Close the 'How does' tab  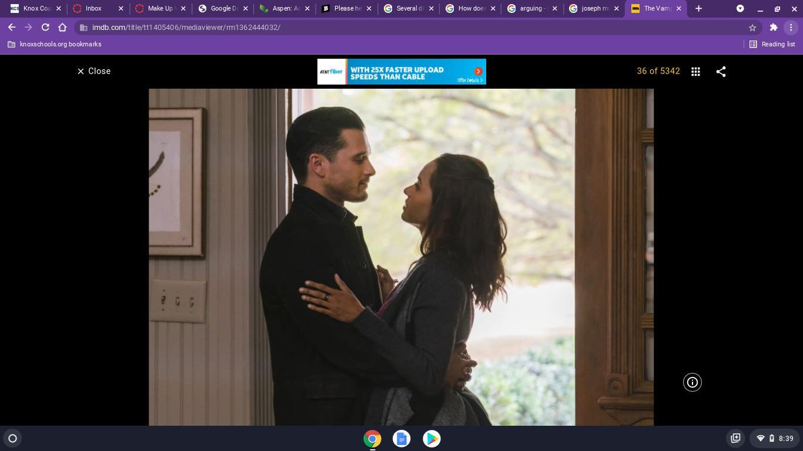click(493, 9)
